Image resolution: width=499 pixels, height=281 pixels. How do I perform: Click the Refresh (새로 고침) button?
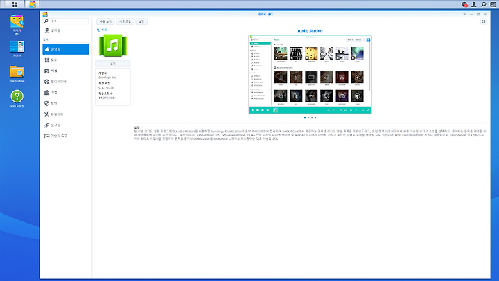point(125,21)
